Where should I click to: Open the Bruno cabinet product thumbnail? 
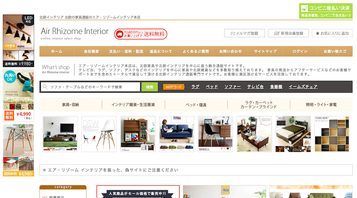pos(138,134)
